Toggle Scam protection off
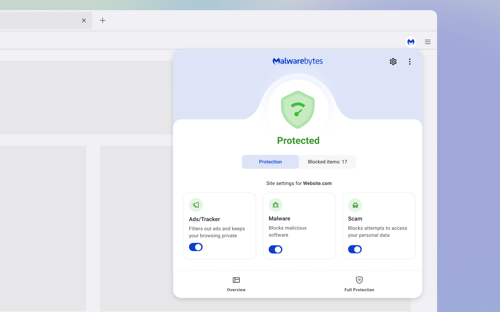The width and height of the screenshot is (500, 312). pyautogui.click(x=355, y=249)
